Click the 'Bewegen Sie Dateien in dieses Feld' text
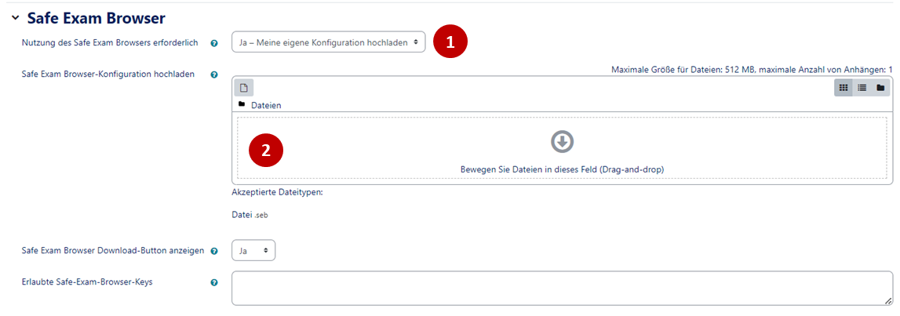 tap(562, 169)
